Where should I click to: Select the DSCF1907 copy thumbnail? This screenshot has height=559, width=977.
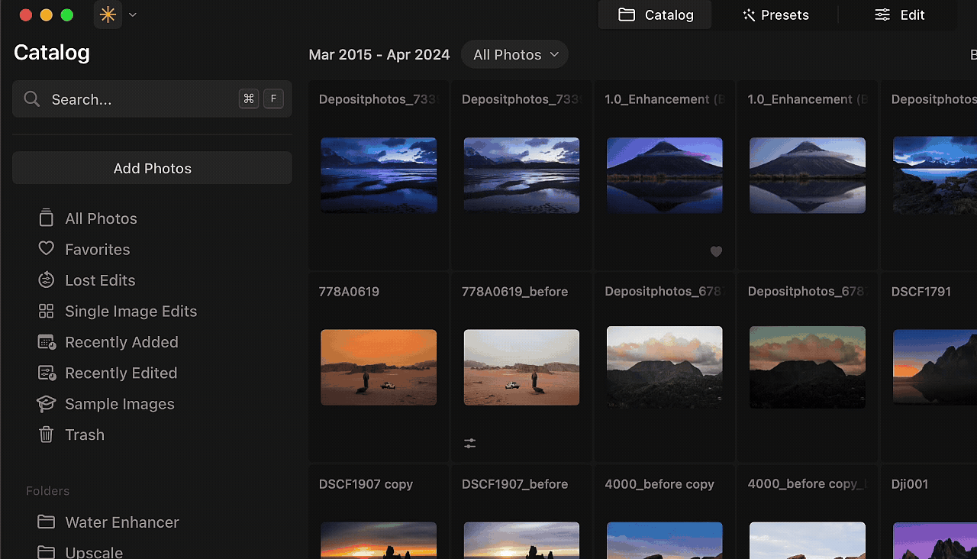pos(379,541)
